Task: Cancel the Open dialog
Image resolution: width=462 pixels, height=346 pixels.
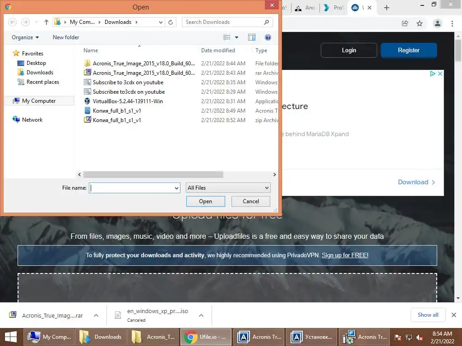Action: [x=251, y=201]
